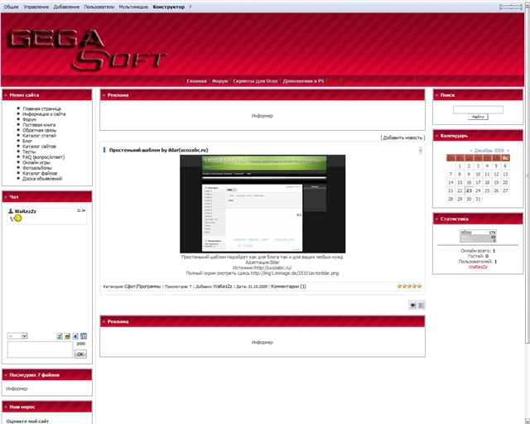Go to next month in calendar
This screenshot has width=530, height=424.
[x=507, y=151]
